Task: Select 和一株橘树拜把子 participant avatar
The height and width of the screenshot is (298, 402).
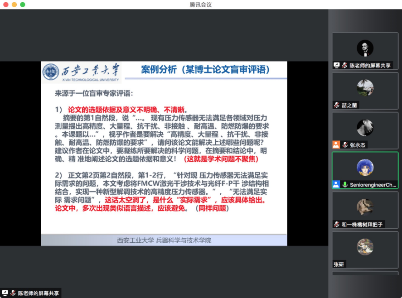Action: [365, 207]
